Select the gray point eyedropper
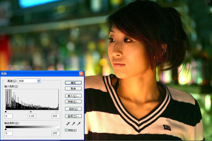This screenshot has width=212, height=141. [x=73, y=123]
